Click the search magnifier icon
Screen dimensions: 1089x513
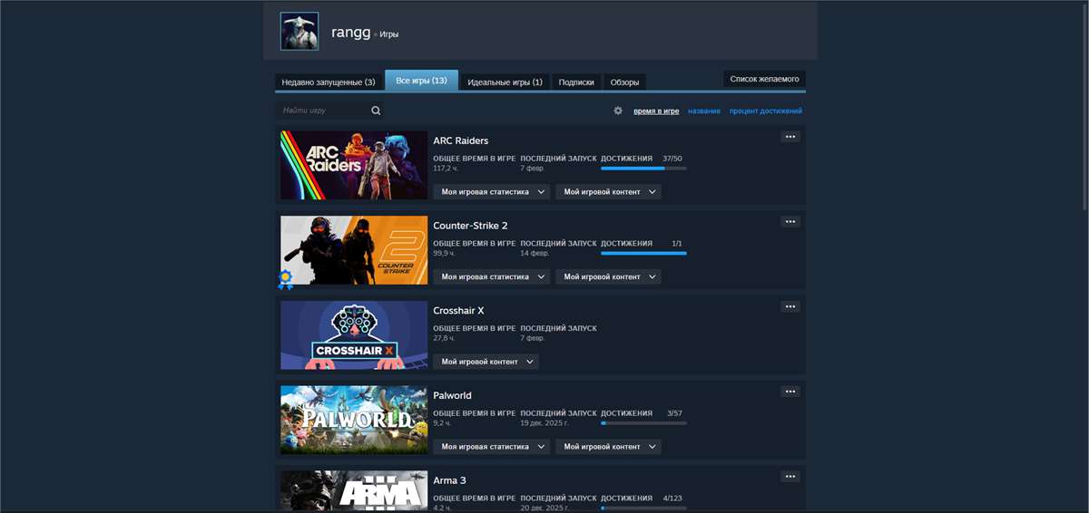point(376,111)
